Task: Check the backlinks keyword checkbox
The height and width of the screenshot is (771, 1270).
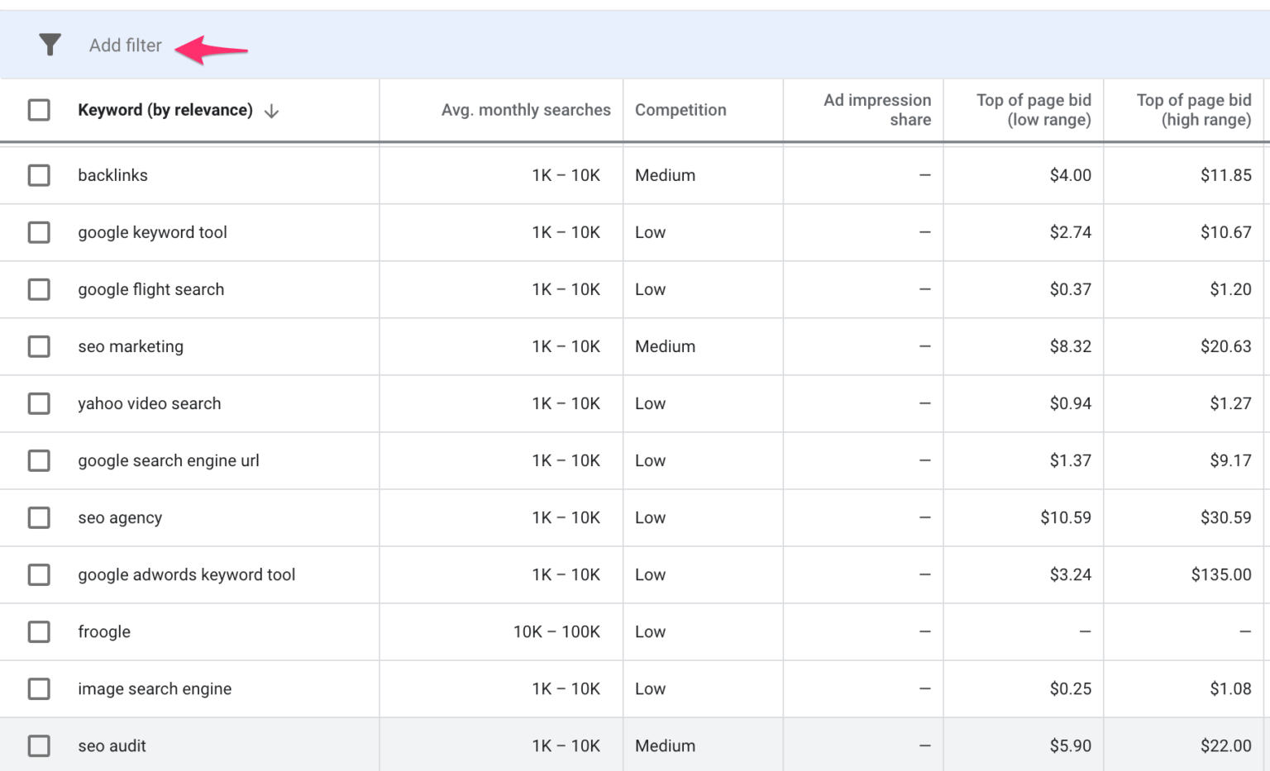Action: click(x=39, y=174)
